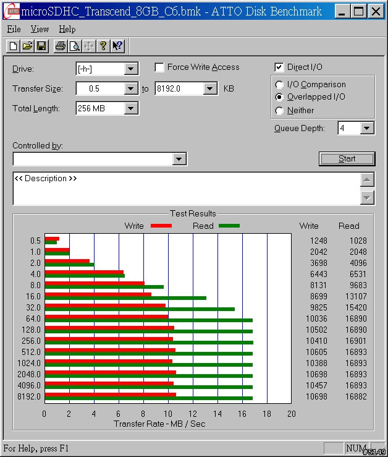Expand the Drive dropdown showing [-h-]
Screen dimensions: 388x457
tap(130, 69)
